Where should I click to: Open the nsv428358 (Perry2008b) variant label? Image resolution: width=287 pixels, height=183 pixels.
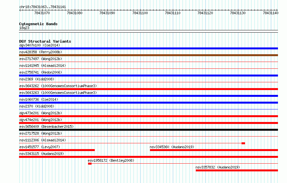point(41,52)
